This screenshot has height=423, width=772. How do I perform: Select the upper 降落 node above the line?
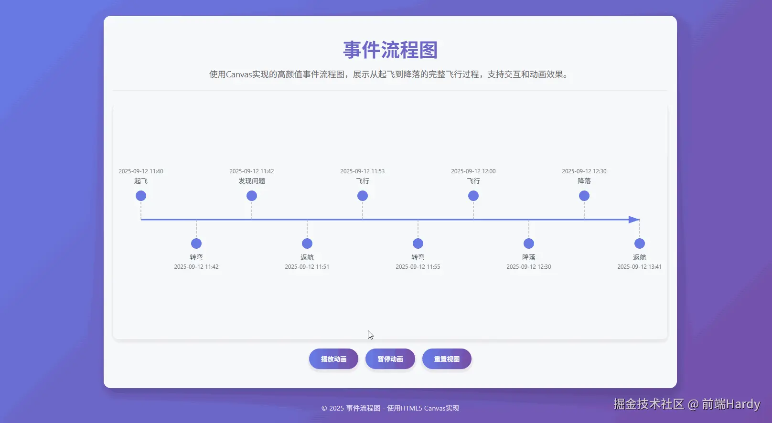584,196
